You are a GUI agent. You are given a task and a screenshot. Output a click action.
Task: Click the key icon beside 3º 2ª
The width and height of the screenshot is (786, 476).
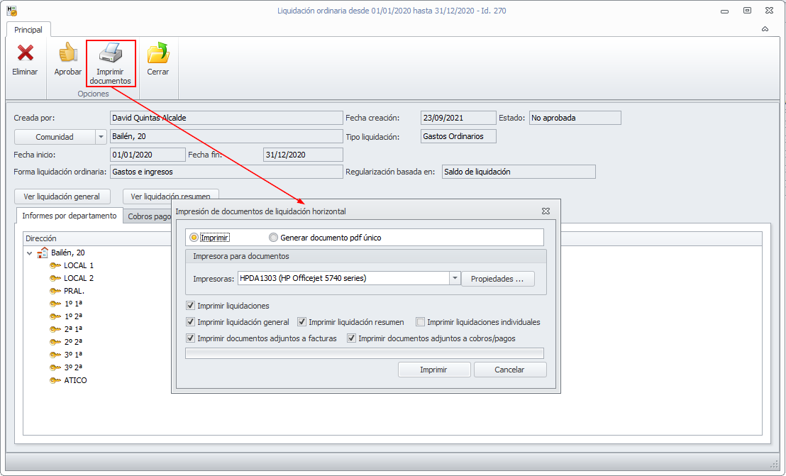(55, 367)
